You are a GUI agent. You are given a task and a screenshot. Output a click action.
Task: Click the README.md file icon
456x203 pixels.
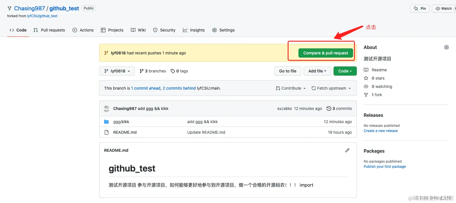106,132
